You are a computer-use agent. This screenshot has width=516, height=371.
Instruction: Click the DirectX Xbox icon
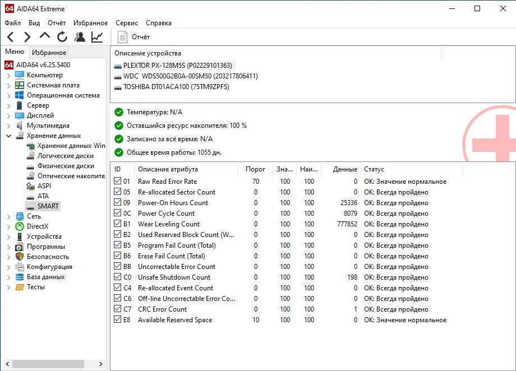20,226
